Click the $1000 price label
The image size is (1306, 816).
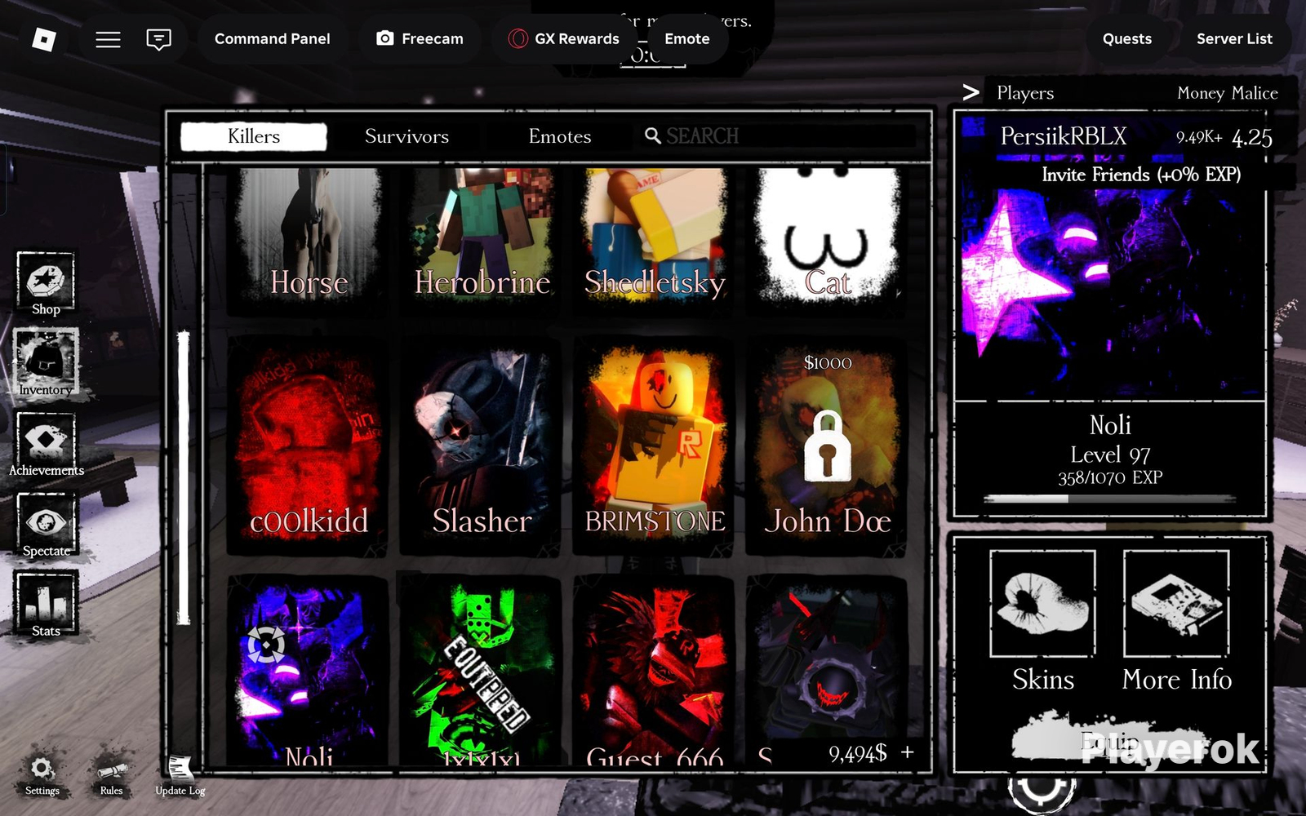828,362
